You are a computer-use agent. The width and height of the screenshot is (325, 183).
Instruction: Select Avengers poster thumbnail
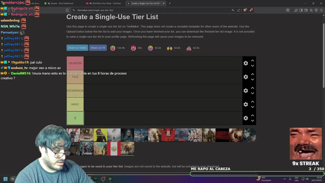point(87,149)
